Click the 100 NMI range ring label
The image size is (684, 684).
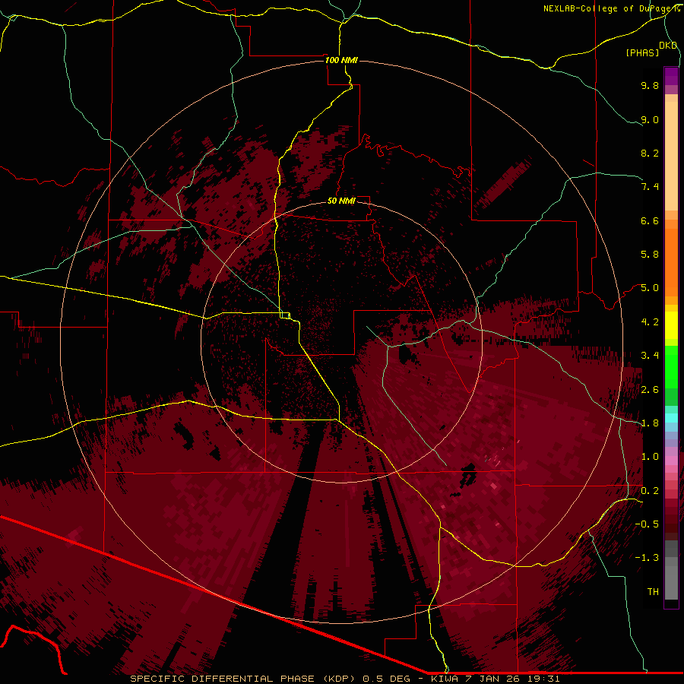341,60
